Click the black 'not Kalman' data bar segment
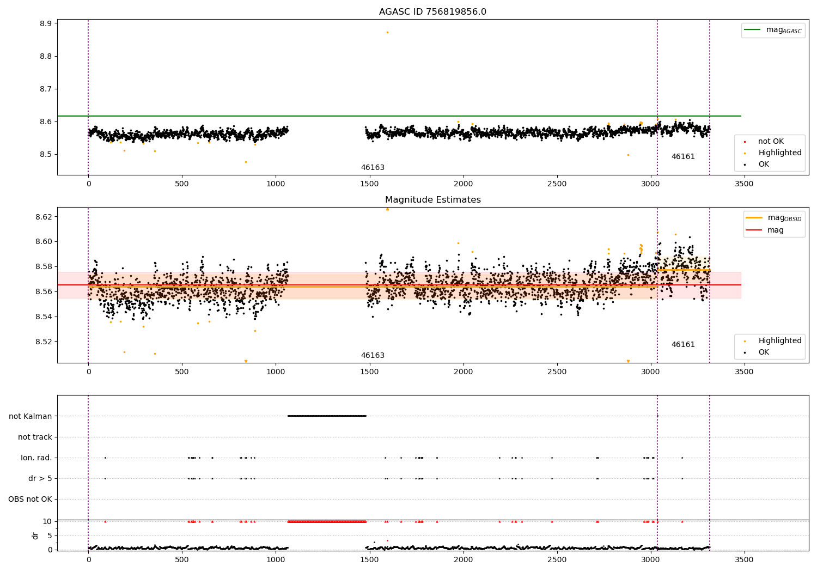817x572 pixels. (327, 416)
